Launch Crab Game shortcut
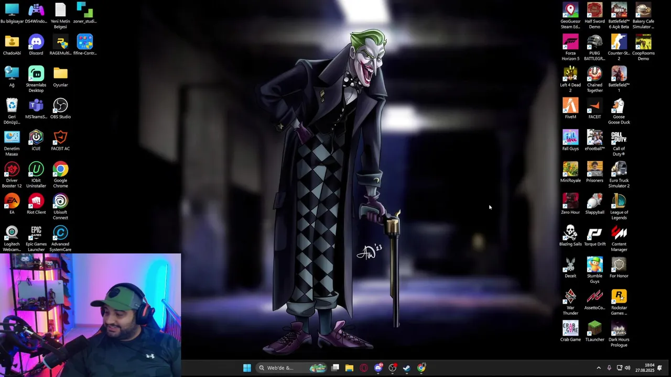The height and width of the screenshot is (377, 671). click(x=570, y=331)
